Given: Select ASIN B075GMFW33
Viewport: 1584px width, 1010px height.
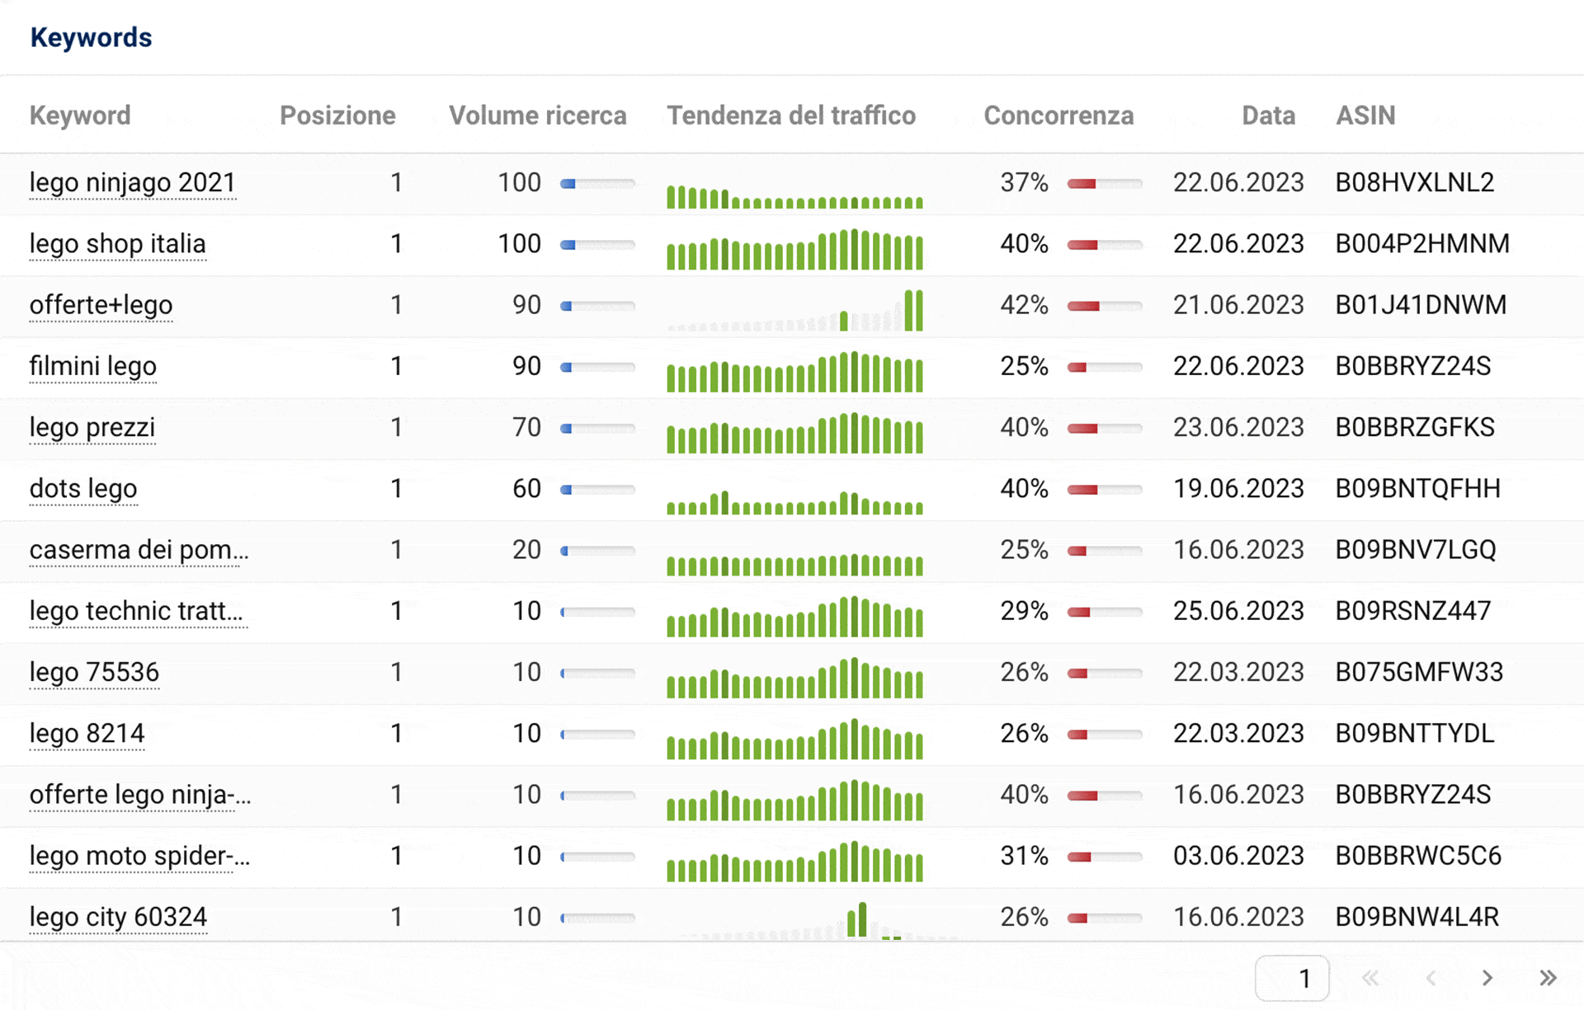Looking at the screenshot, I should (1419, 672).
